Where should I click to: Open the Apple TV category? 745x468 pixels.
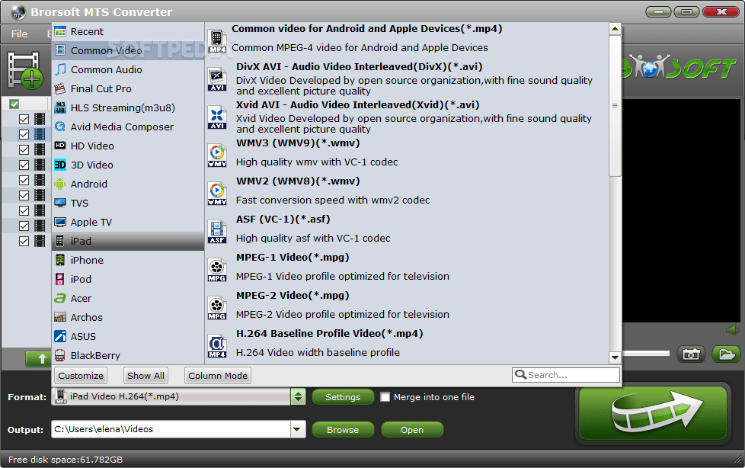click(128, 222)
